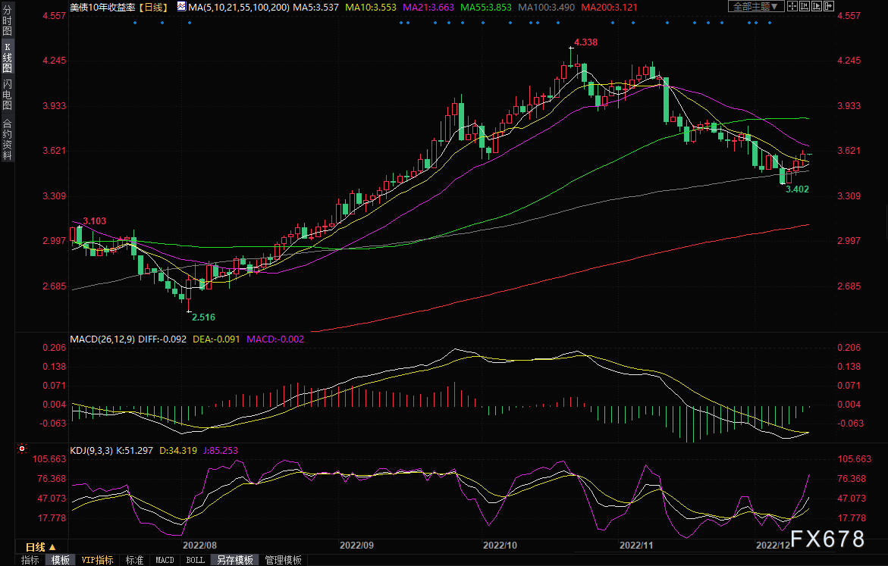Screen dimensions: 888x566
Task: Click 另存模板 button
Action: (x=235, y=560)
